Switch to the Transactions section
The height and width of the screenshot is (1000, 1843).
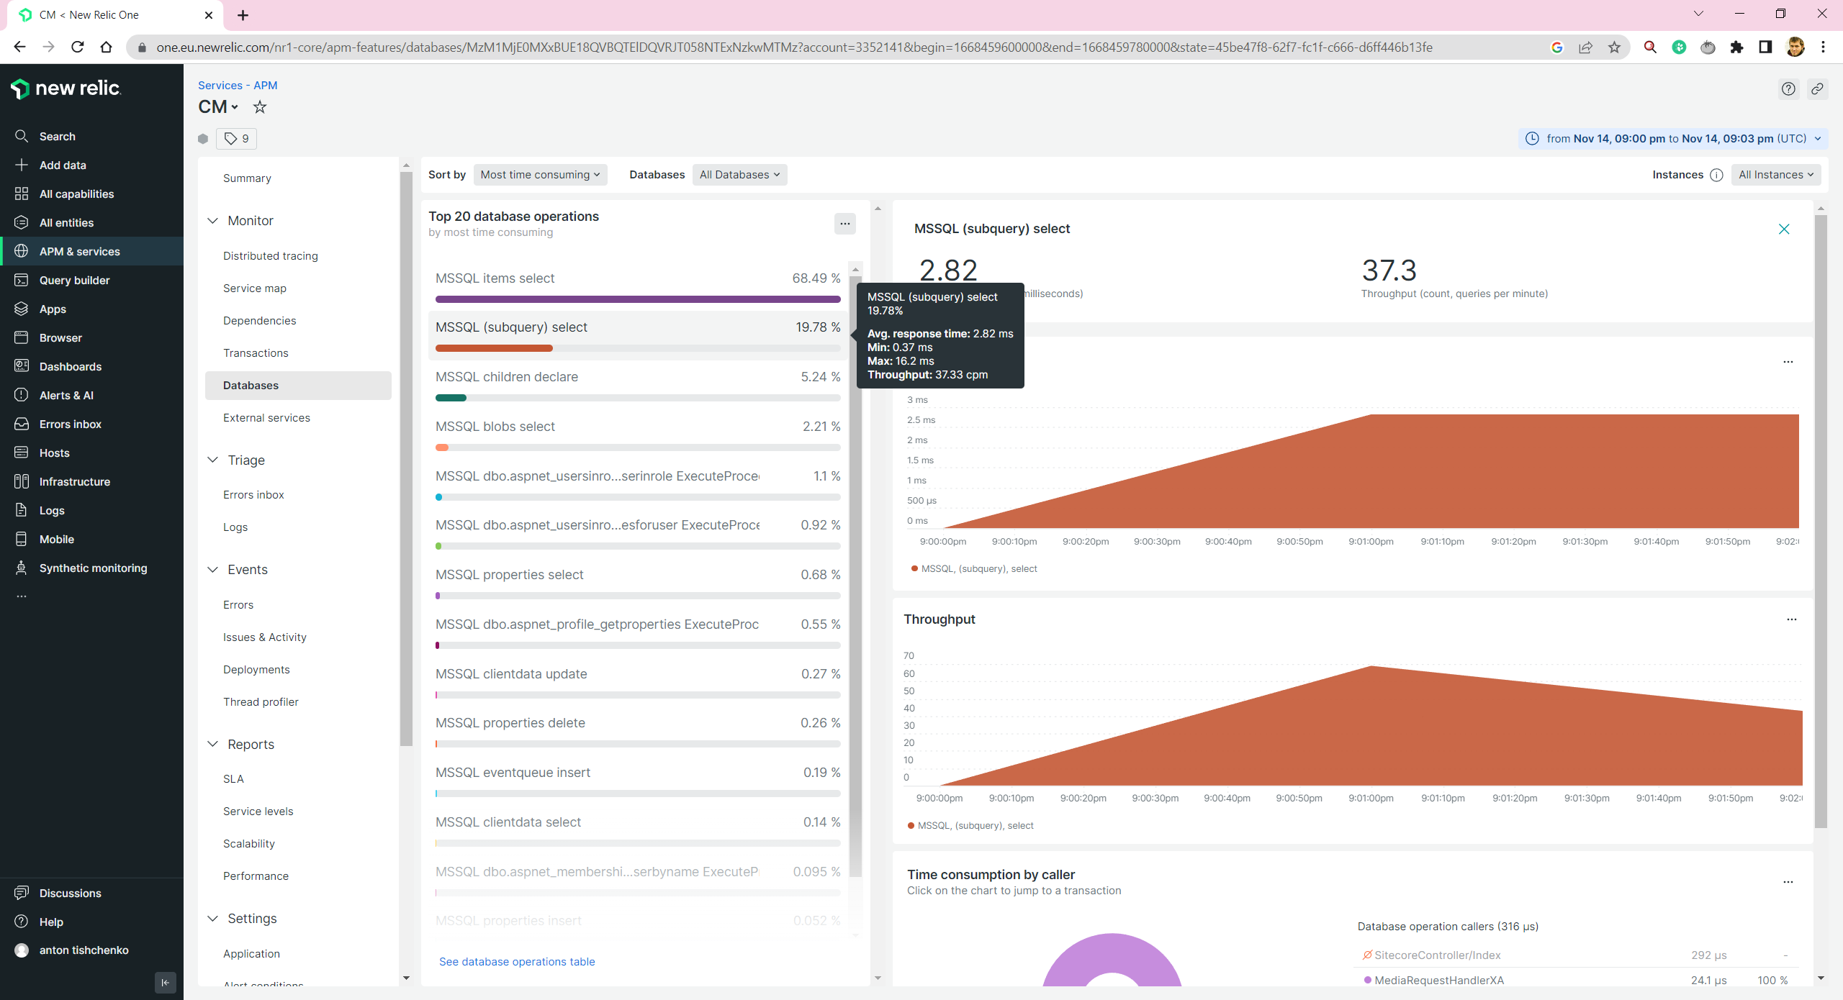click(256, 353)
